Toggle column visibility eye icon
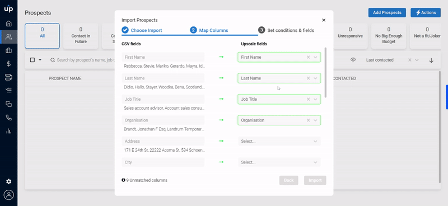Screen dimensions: 448x206 click(x=353, y=60)
